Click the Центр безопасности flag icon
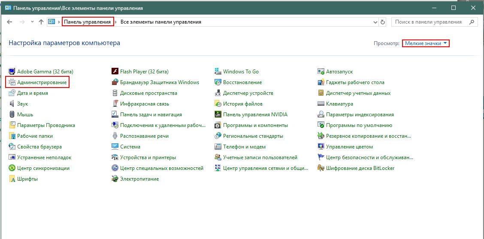The width and height of the screenshot is (484, 239). pos(321,157)
